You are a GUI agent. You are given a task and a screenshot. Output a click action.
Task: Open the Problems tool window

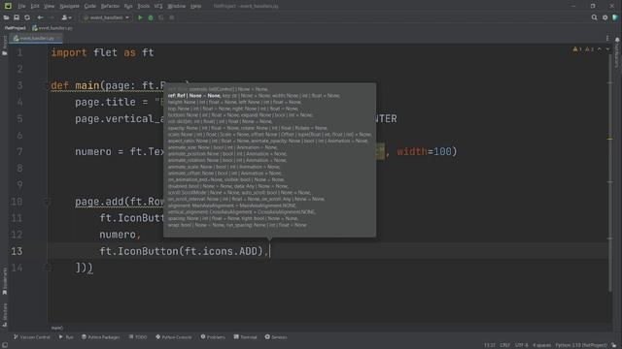[x=213, y=337]
